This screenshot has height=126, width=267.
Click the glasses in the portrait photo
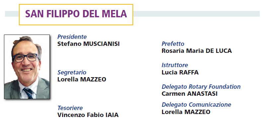click(x=26, y=58)
